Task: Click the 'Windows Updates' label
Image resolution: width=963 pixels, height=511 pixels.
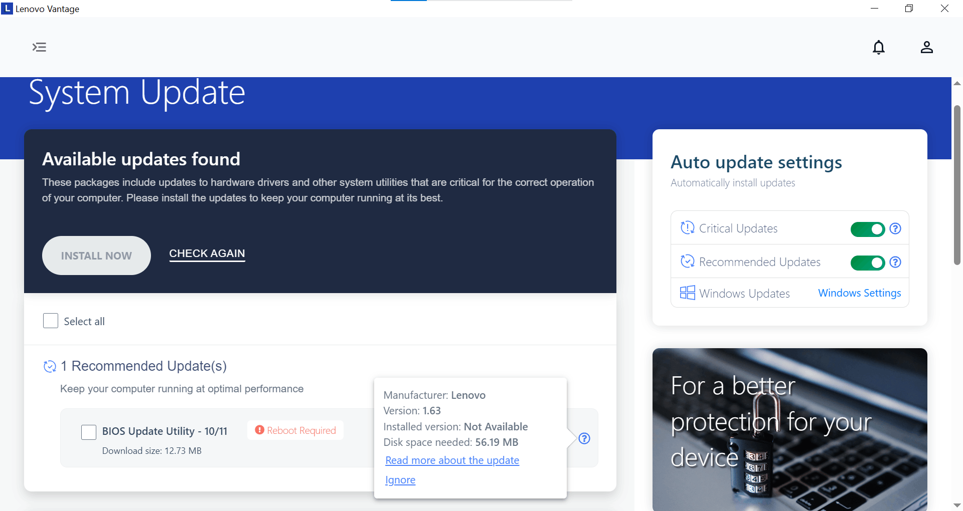Action: pyautogui.click(x=744, y=294)
